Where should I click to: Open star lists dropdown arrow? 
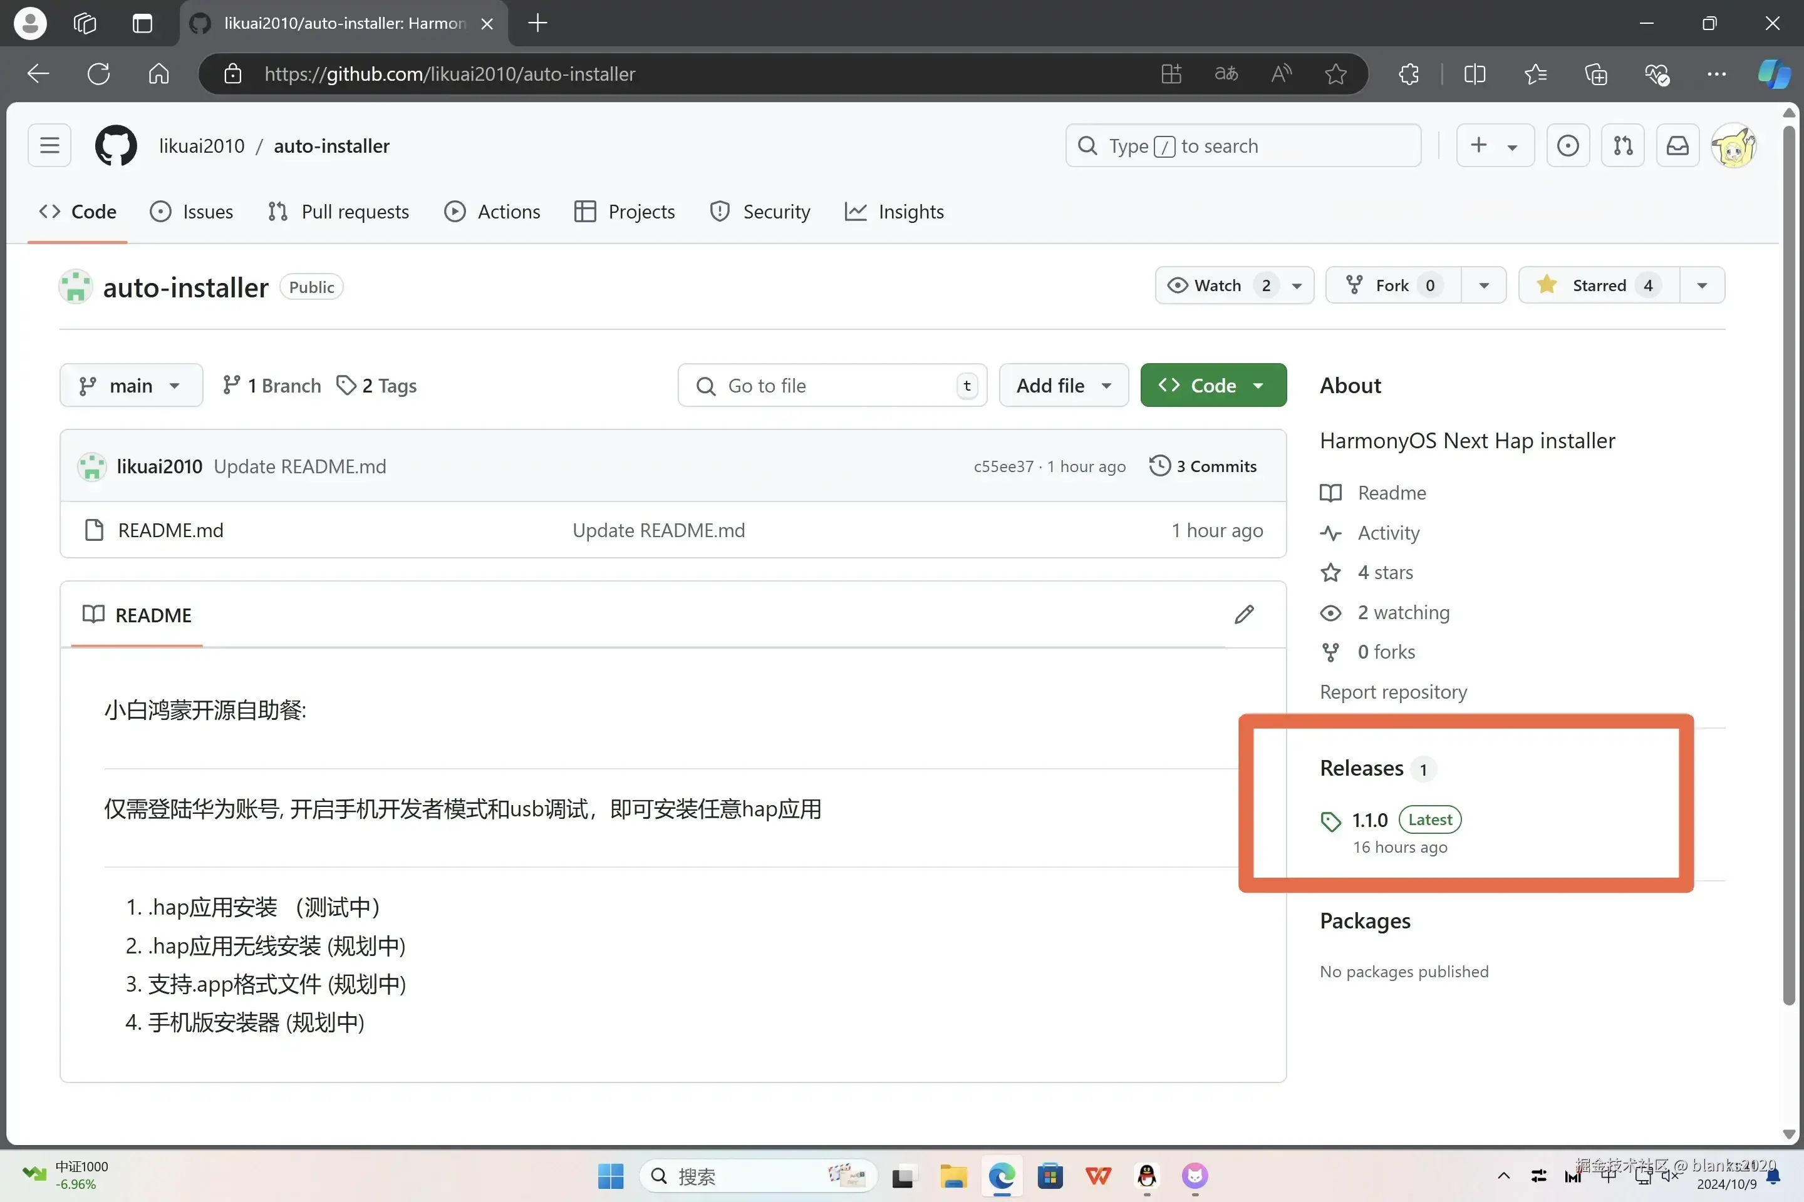1702,286
